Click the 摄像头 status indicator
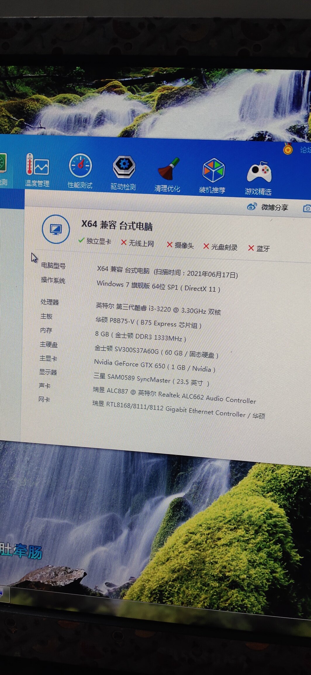The height and width of the screenshot is (675, 311). coord(180,245)
